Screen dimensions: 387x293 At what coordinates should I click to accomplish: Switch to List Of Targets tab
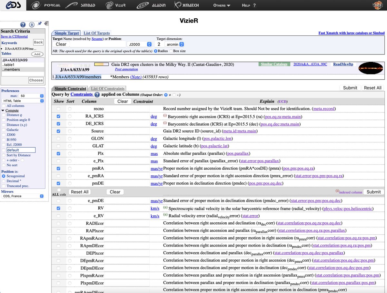(x=96, y=33)
